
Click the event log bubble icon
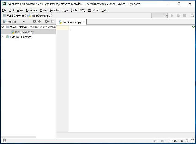coord(192,141)
